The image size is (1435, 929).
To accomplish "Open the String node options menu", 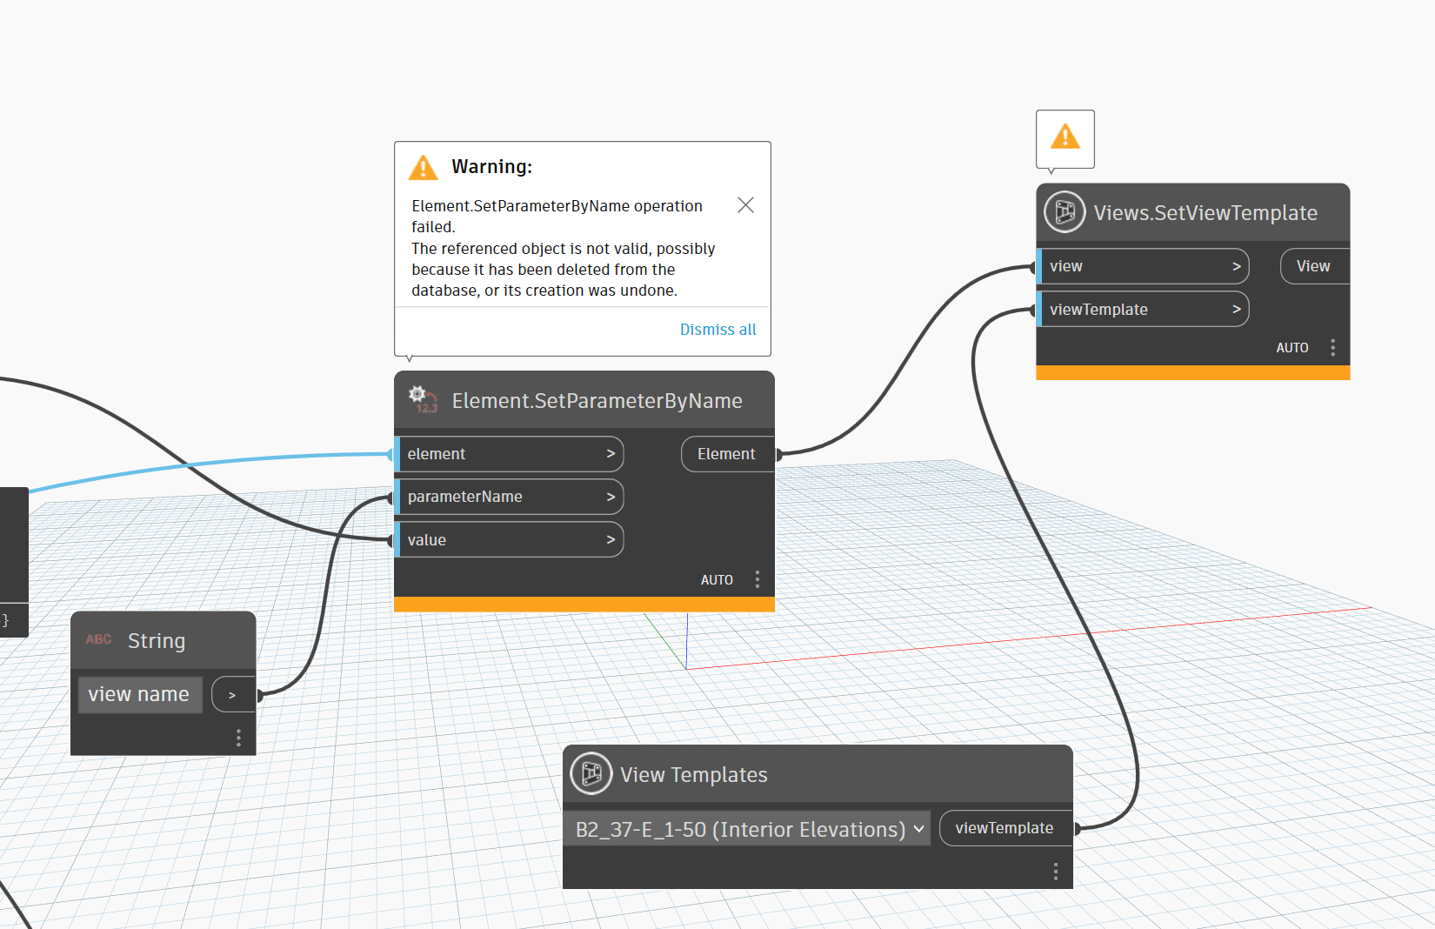I will pyautogui.click(x=238, y=738).
